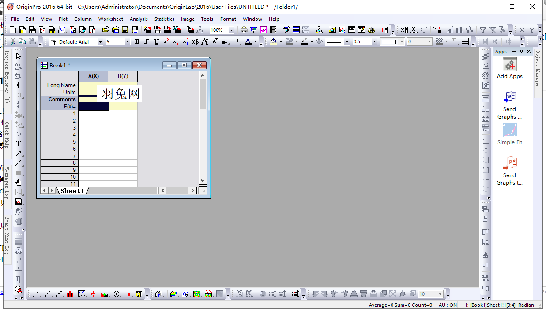
Task: Expand the font color dropdown arrow
Action: tap(255, 42)
